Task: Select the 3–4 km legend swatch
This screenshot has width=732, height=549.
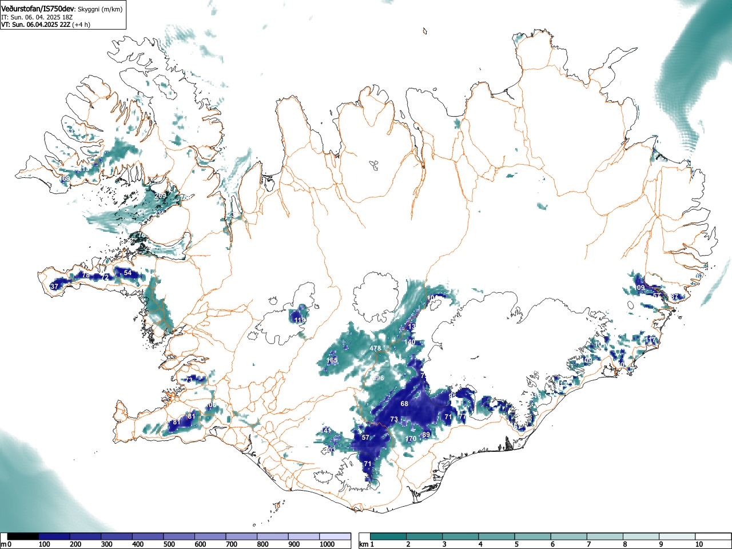Action: (x=461, y=536)
